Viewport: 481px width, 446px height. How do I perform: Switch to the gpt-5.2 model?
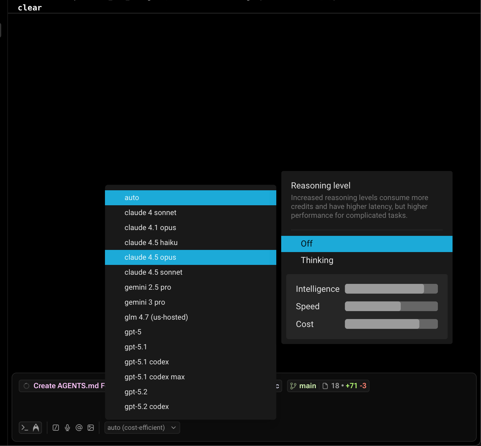[x=191, y=392]
